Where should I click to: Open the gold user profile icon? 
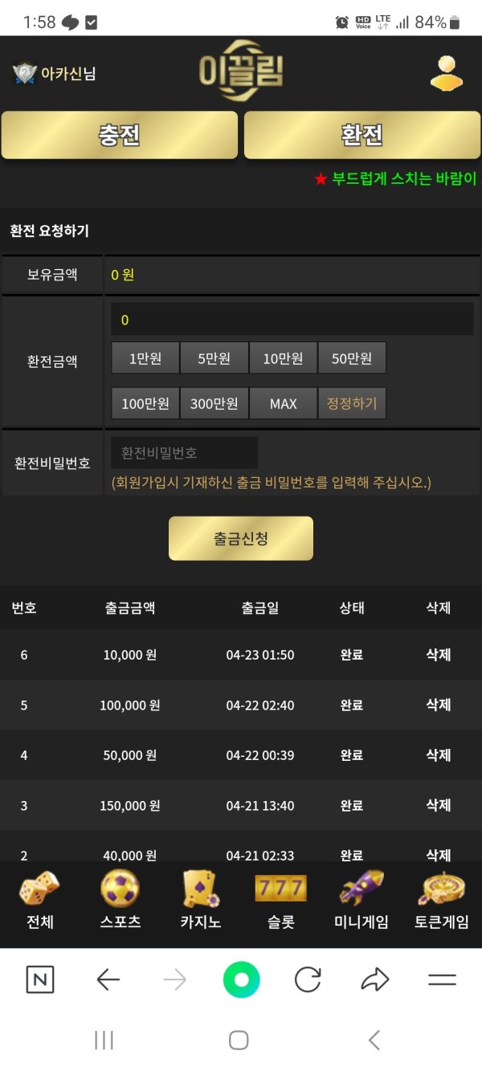tap(447, 73)
